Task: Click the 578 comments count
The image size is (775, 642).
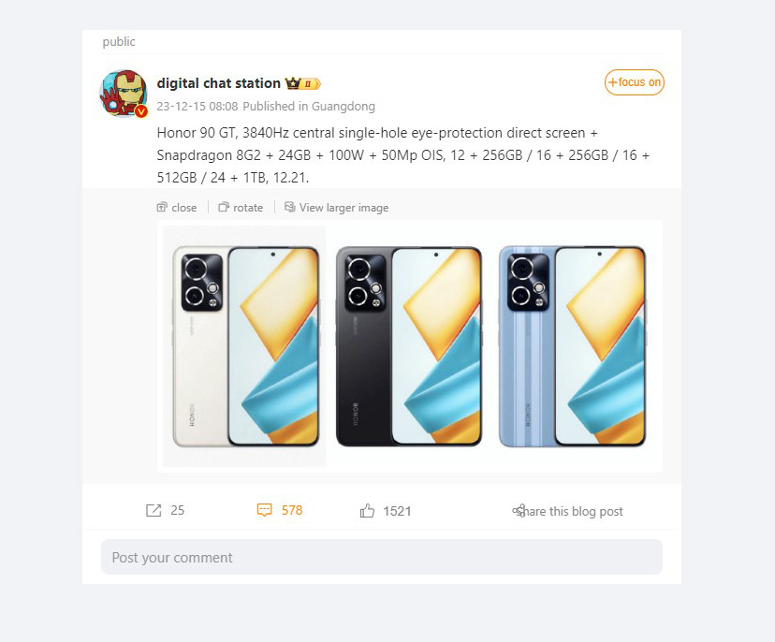Action: click(292, 510)
